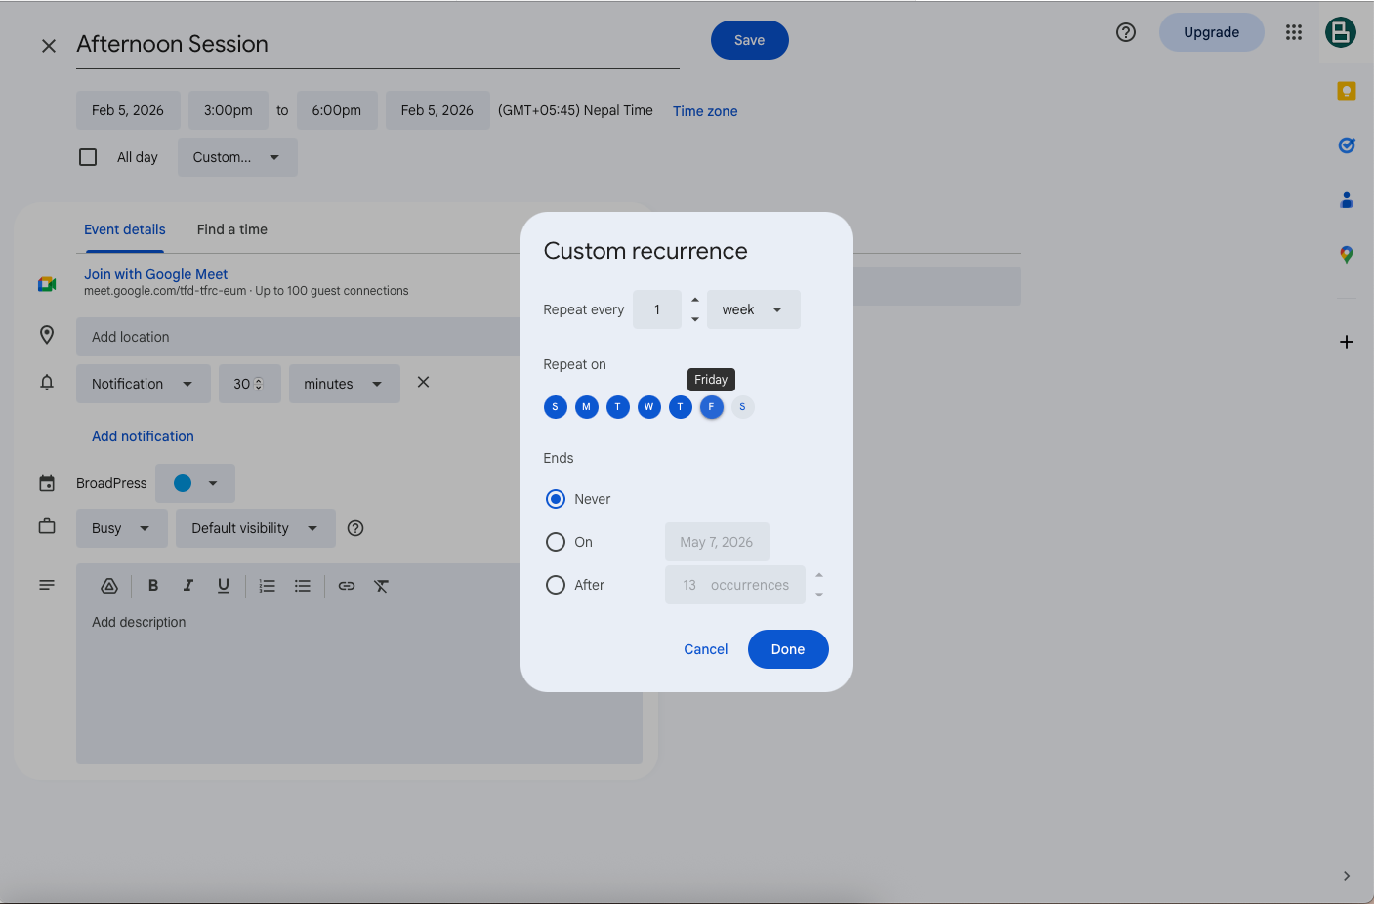Open the Google Tasks side panel icon
Screen dimensions: 1374x904
(1347, 145)
